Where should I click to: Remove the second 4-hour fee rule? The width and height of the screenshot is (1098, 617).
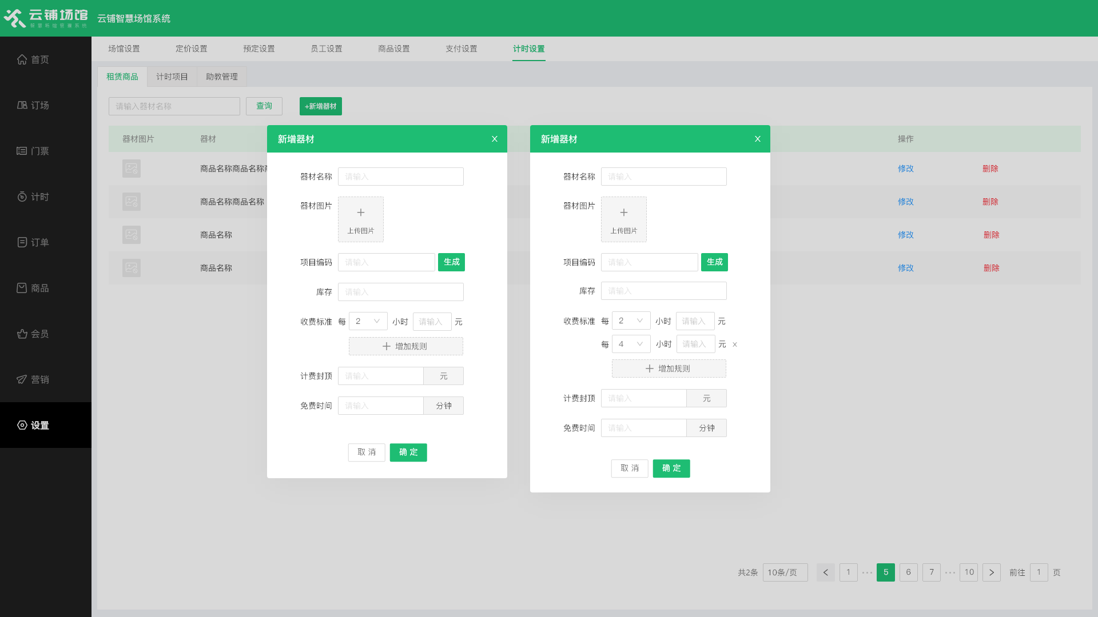pyautogui.click(x=735, y=344)
